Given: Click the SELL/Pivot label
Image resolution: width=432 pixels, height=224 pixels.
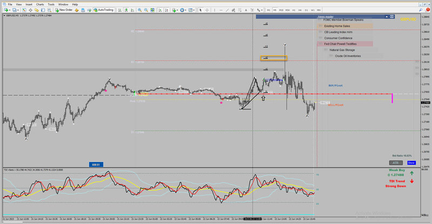Looking at the screenshot, I should [335, 105].
